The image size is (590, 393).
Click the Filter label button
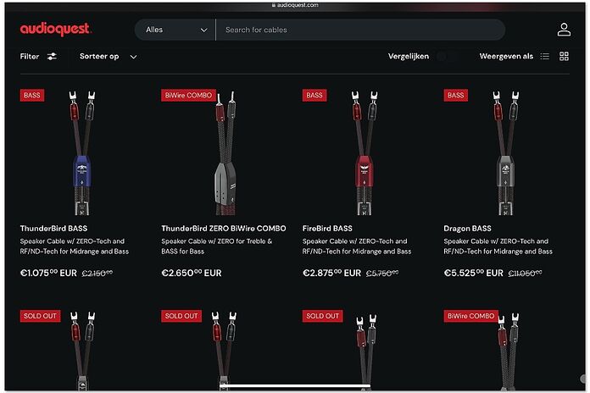click(x=30, y=57)
